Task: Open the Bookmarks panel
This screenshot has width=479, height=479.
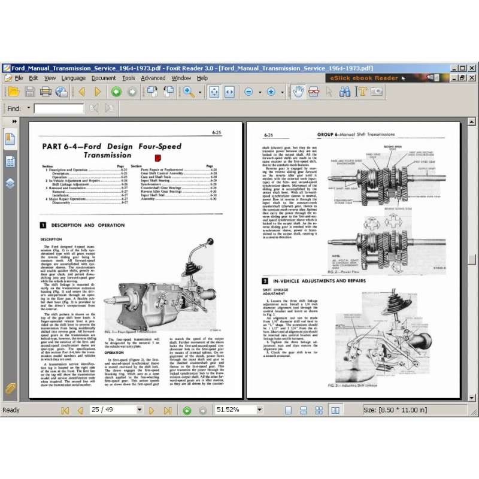Action: click(x=10, y=140)
